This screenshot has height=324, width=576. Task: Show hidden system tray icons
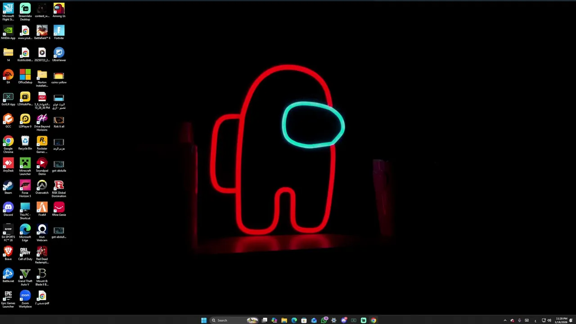point(505,320)
